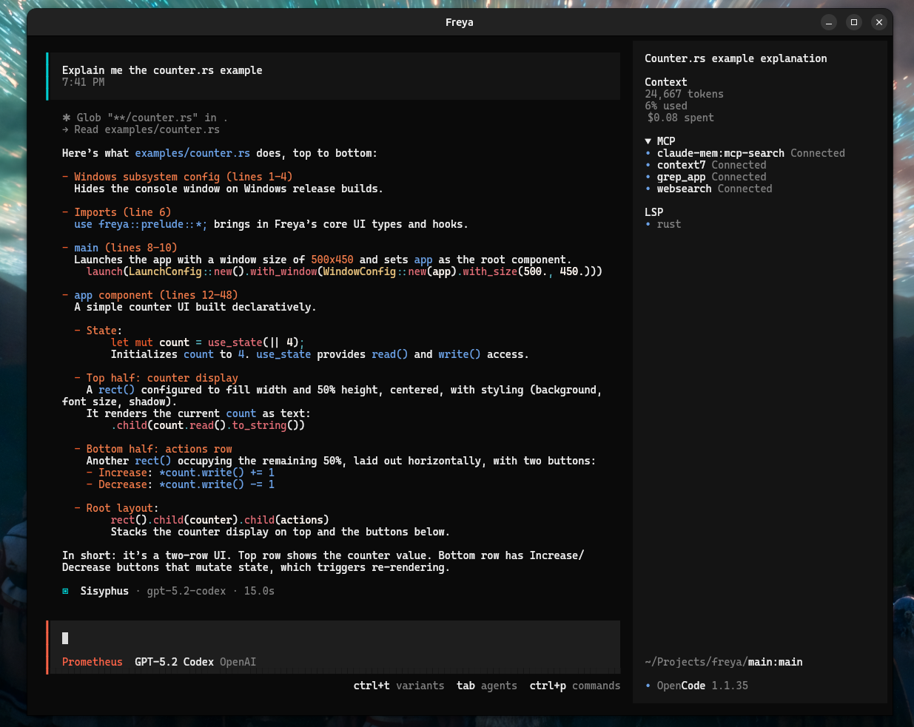The width and height of the screenshot is (914, 727).
Task: Click 'app component (lines 12-48)' heading
Action: tap(156, 295)
